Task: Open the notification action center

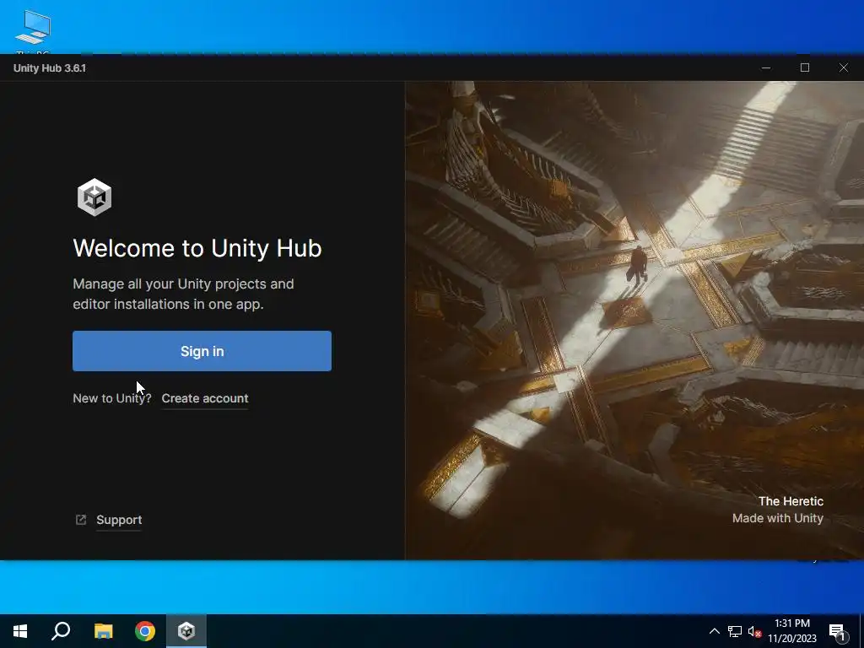Action: point(837,631)
